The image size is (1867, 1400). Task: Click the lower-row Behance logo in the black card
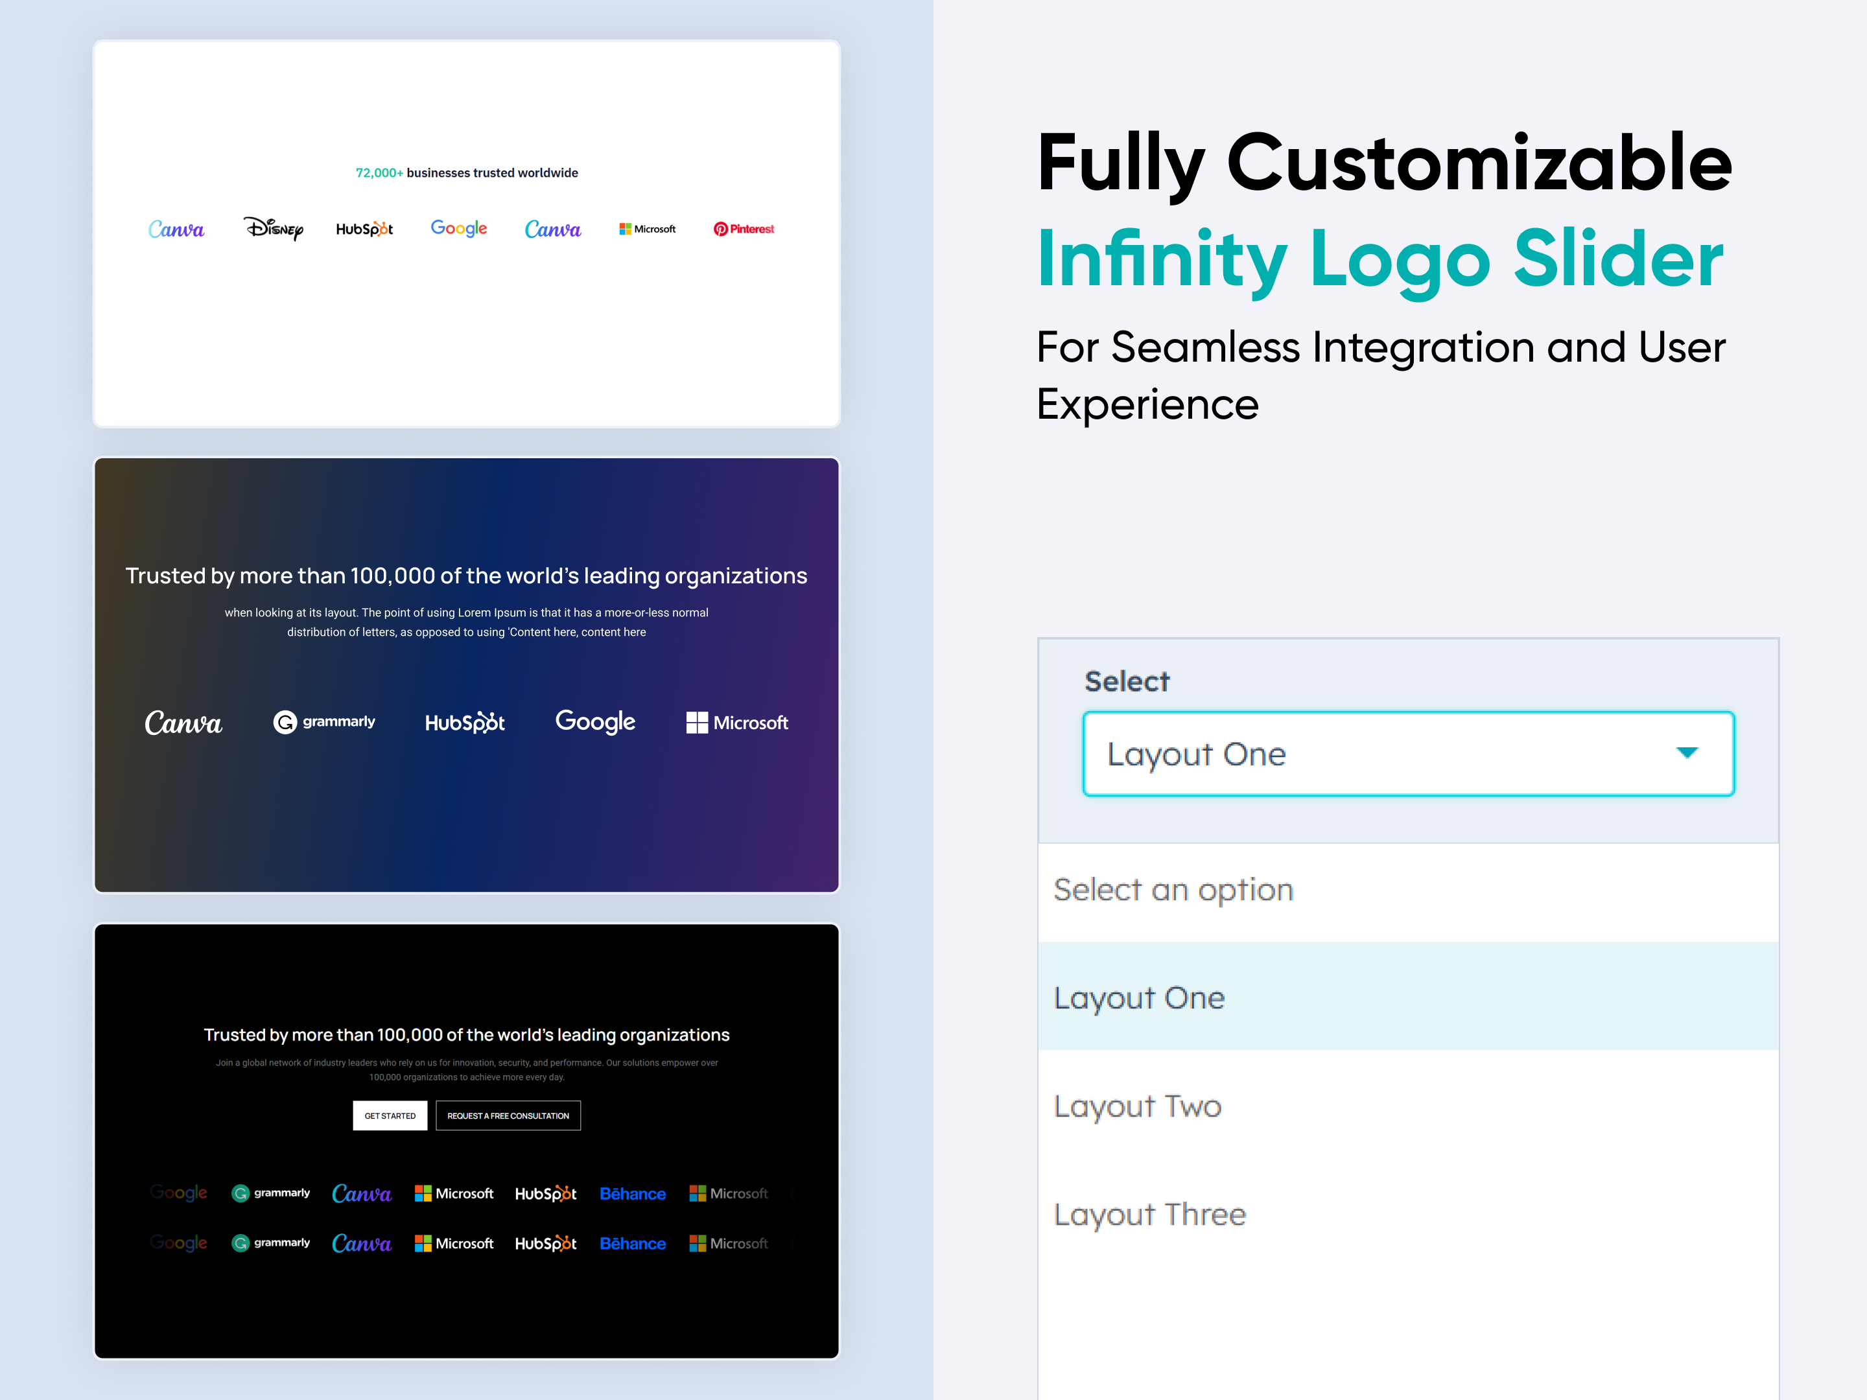633,1243
